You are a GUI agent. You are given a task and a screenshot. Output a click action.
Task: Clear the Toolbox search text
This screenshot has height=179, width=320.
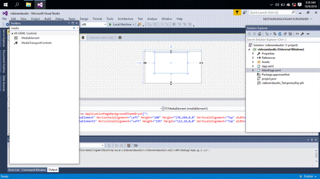coord(74,28)
